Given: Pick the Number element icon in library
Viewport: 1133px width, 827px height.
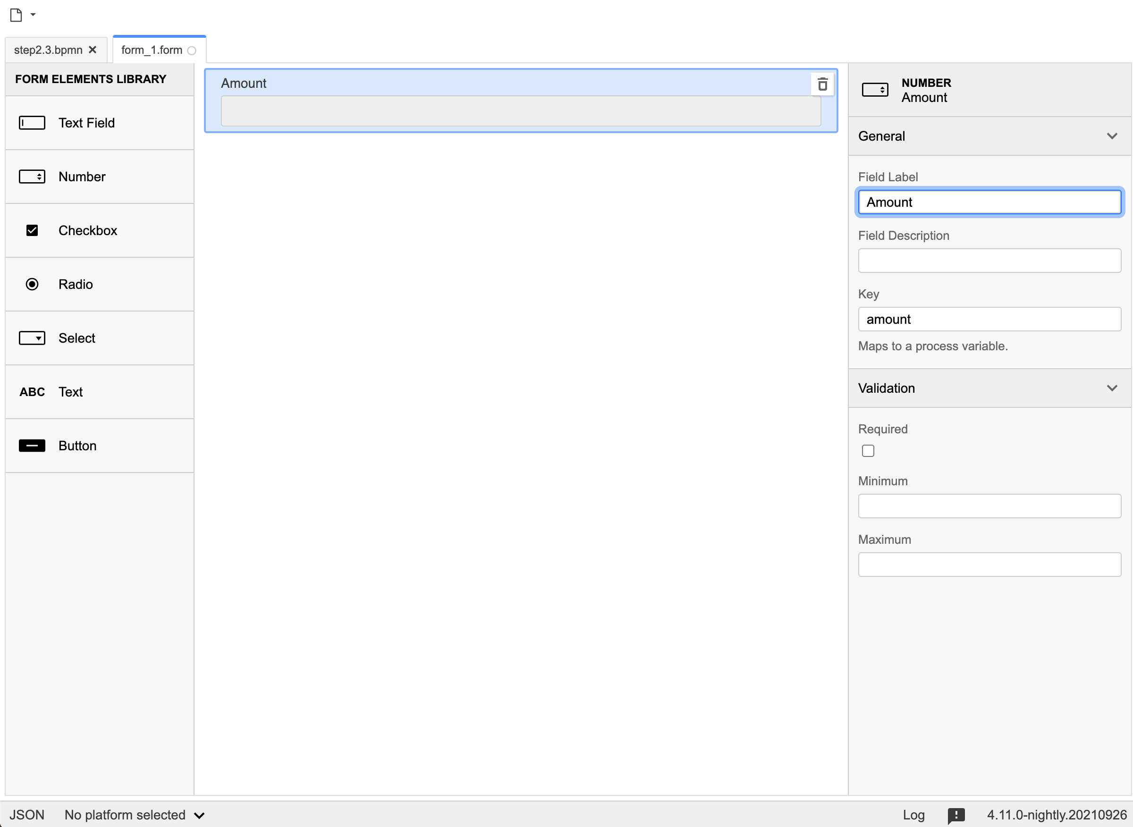Looking at the screenshot, I should 32,177.
